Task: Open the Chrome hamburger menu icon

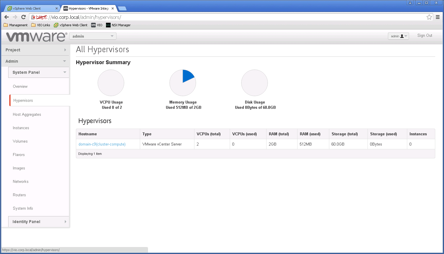Action: pos(438,17)
